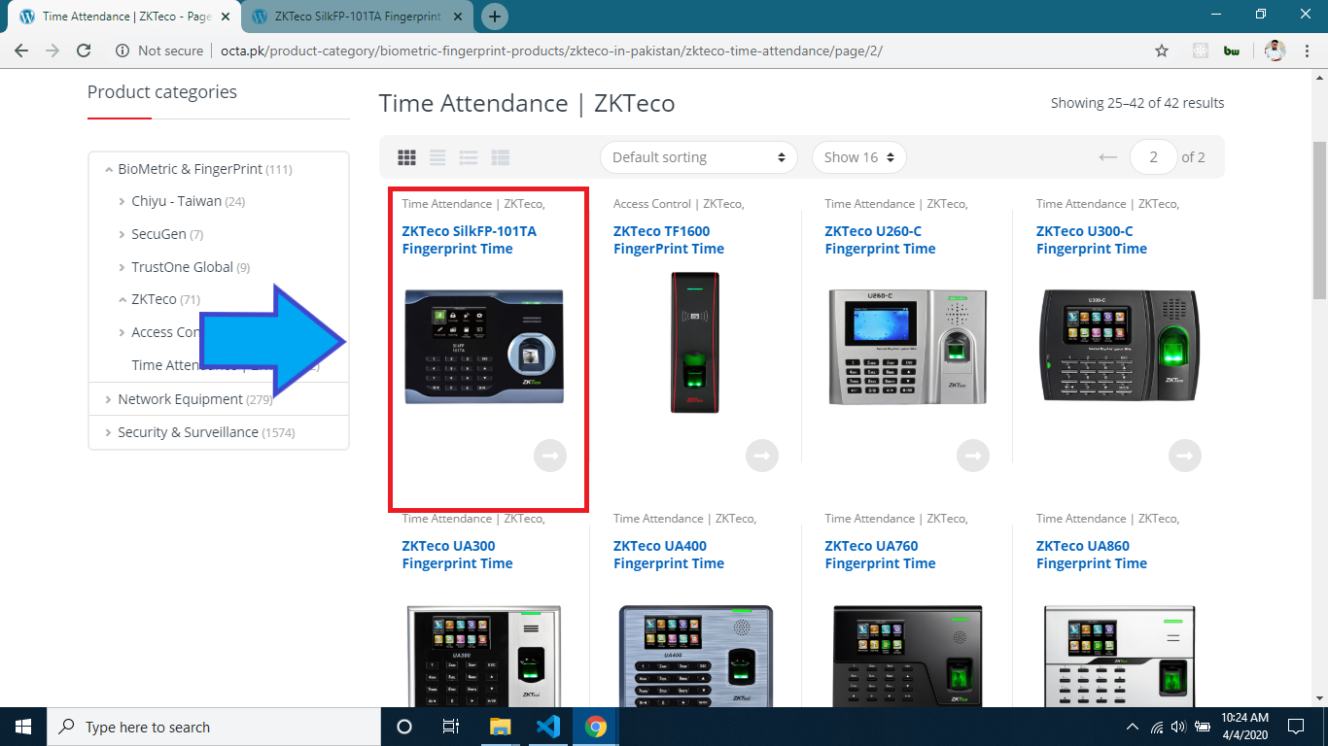
Task: Open ZKTeco UA400 Fingerprint Time link
Action: click(x=669, y=555)
